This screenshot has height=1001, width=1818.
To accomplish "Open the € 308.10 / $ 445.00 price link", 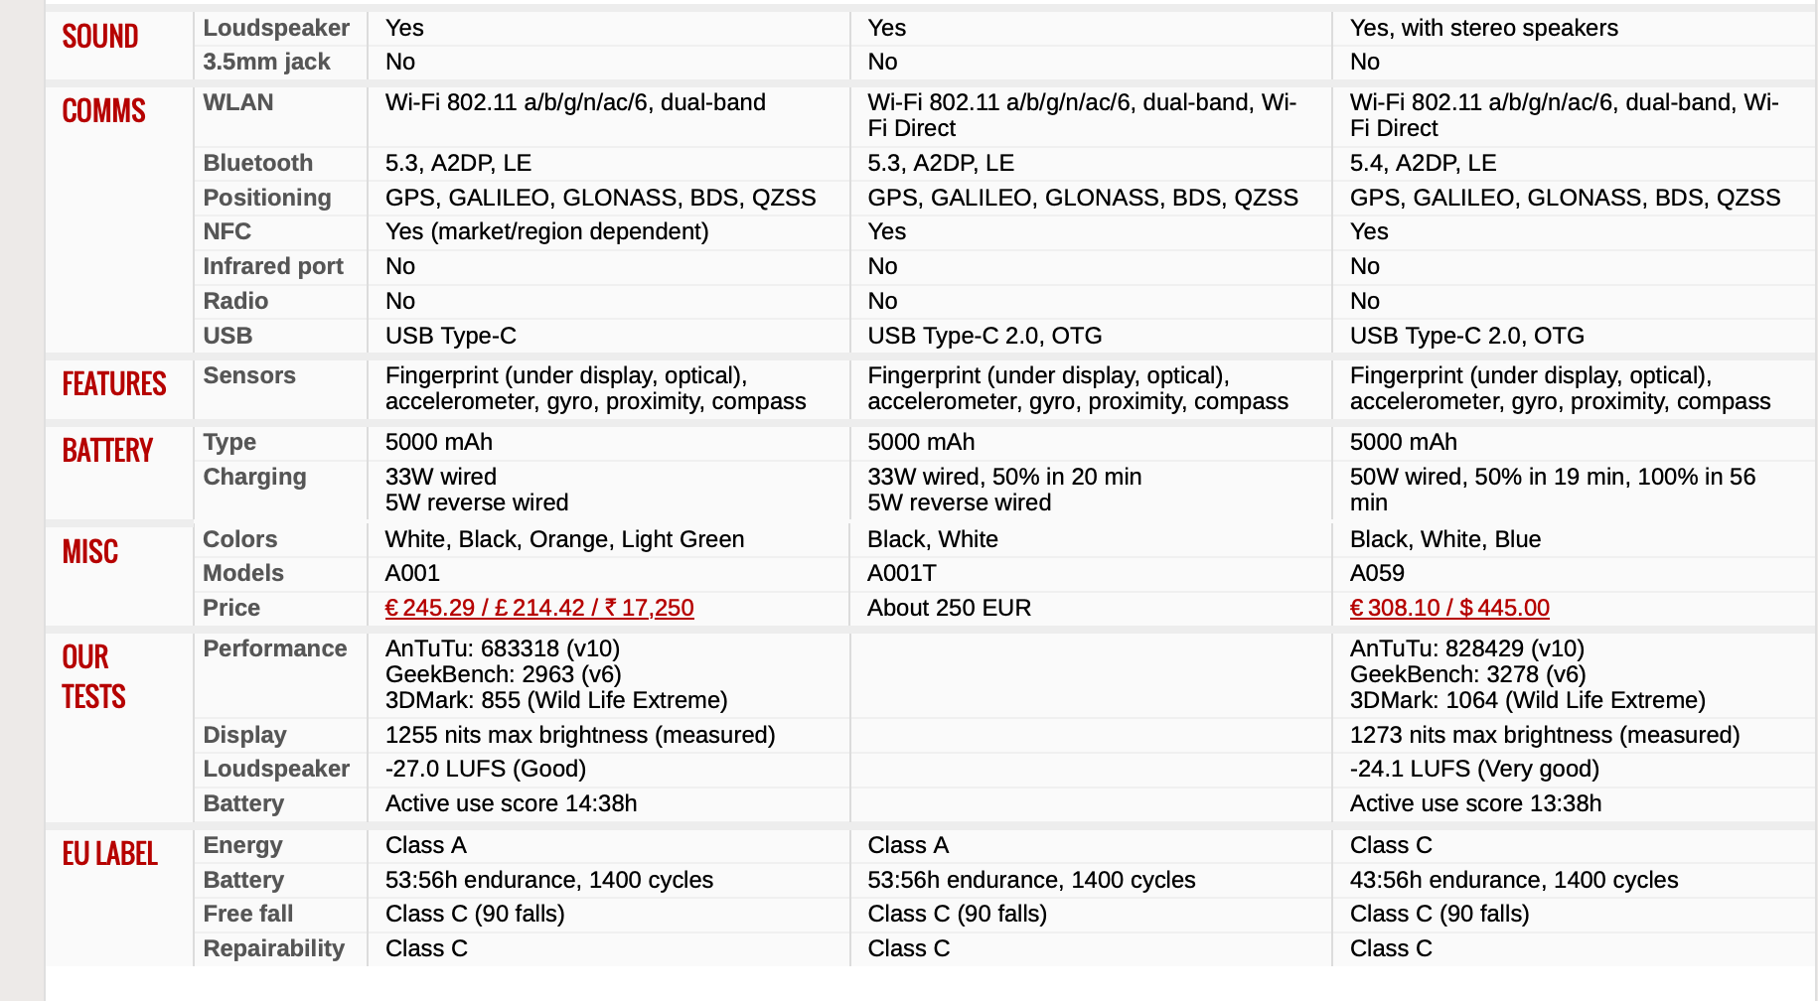I will click(x=1448, y=608).
